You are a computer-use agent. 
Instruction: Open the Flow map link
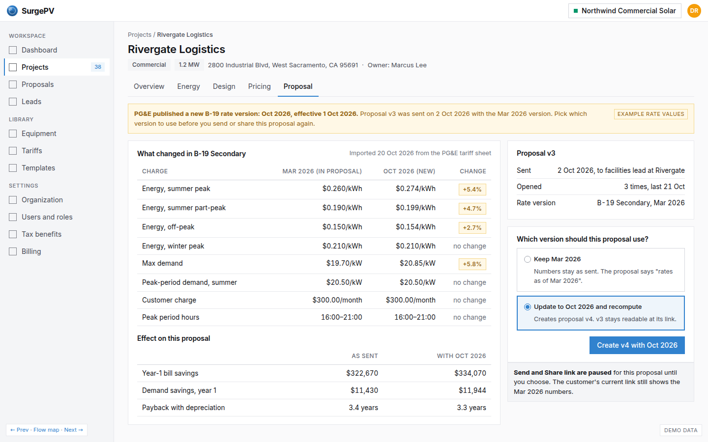(x=46, y=430)
